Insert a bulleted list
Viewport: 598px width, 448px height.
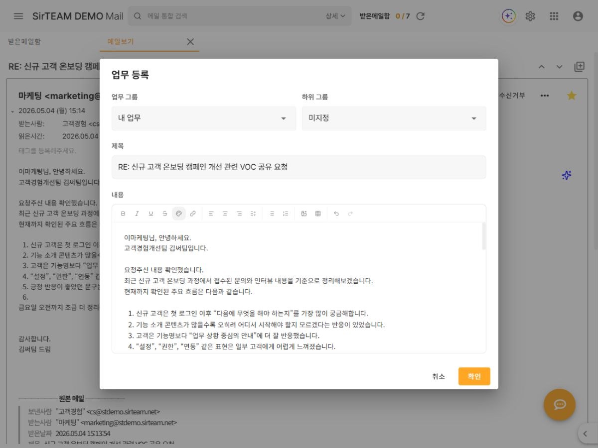272,214
